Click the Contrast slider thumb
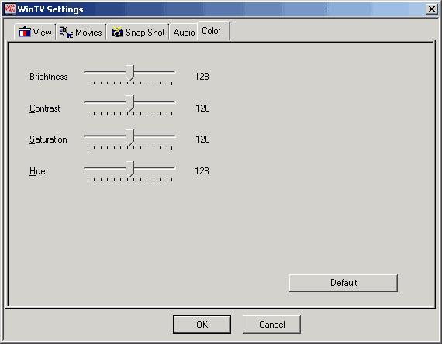 click(x=129, y=103)
